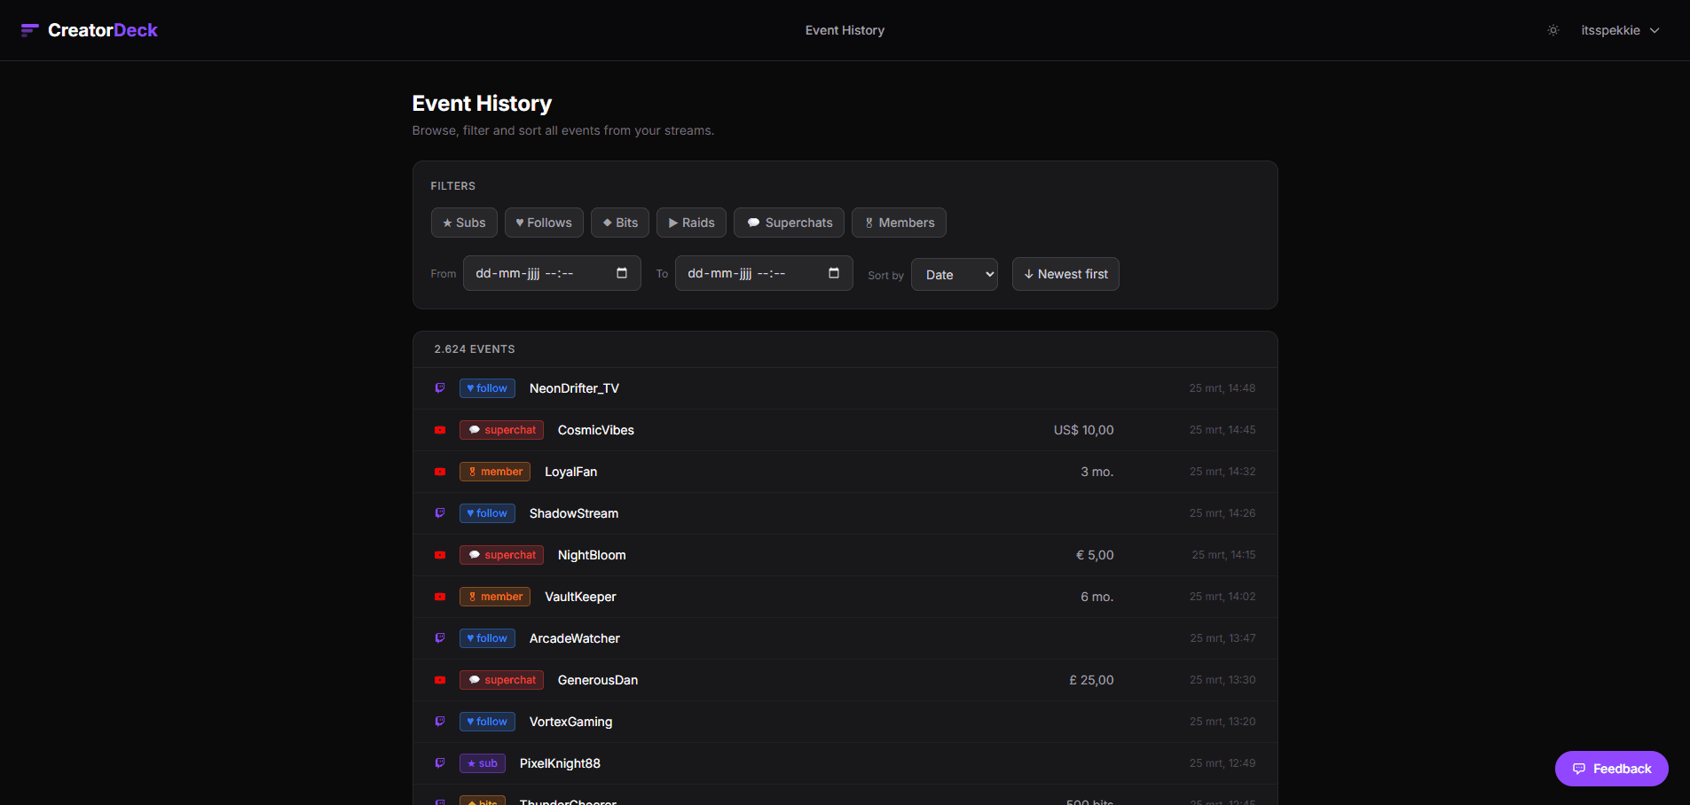This screenshot has height=805, width=1690.
Task: Click the US$ 10,00 superchat amount
Action: coord(1083,430)
